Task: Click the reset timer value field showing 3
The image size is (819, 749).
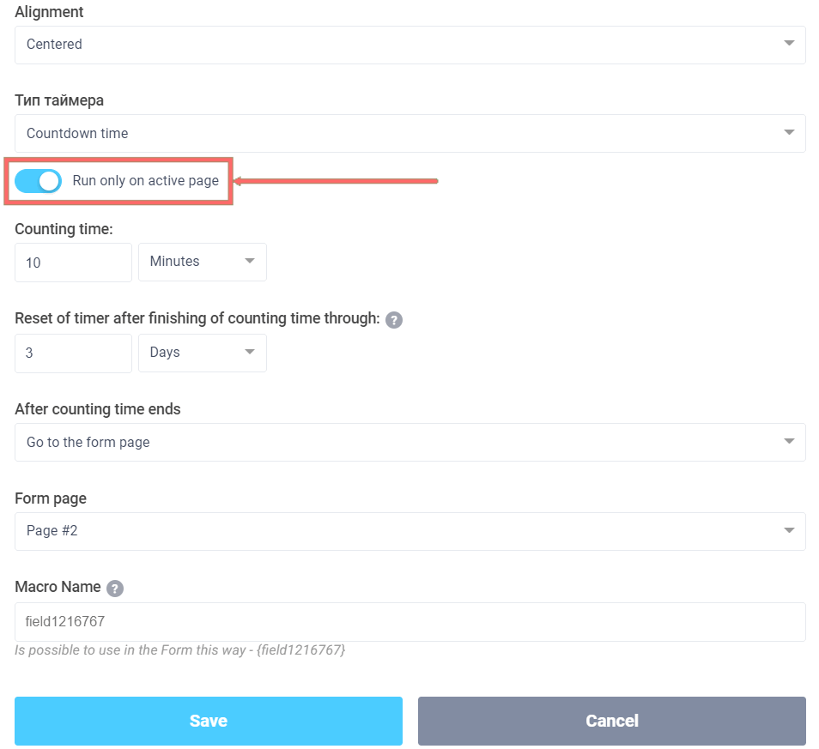Action: tap(73, 353)
